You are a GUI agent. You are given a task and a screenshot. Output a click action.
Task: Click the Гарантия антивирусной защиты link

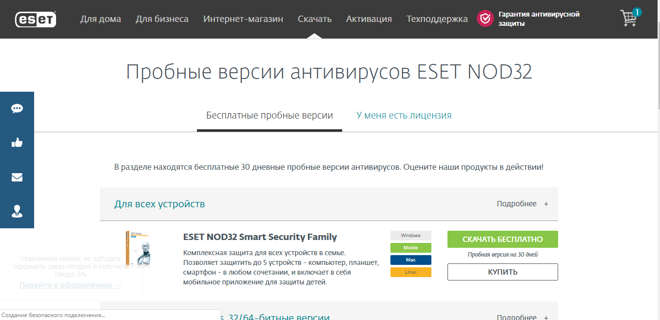coord(539,19)
